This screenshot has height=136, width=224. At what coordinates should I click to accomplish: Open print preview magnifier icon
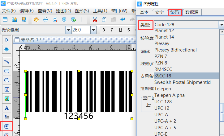click(55, 19)
